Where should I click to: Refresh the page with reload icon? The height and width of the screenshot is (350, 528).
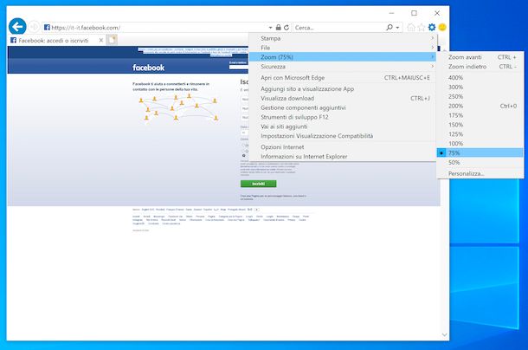pos(287,28)
